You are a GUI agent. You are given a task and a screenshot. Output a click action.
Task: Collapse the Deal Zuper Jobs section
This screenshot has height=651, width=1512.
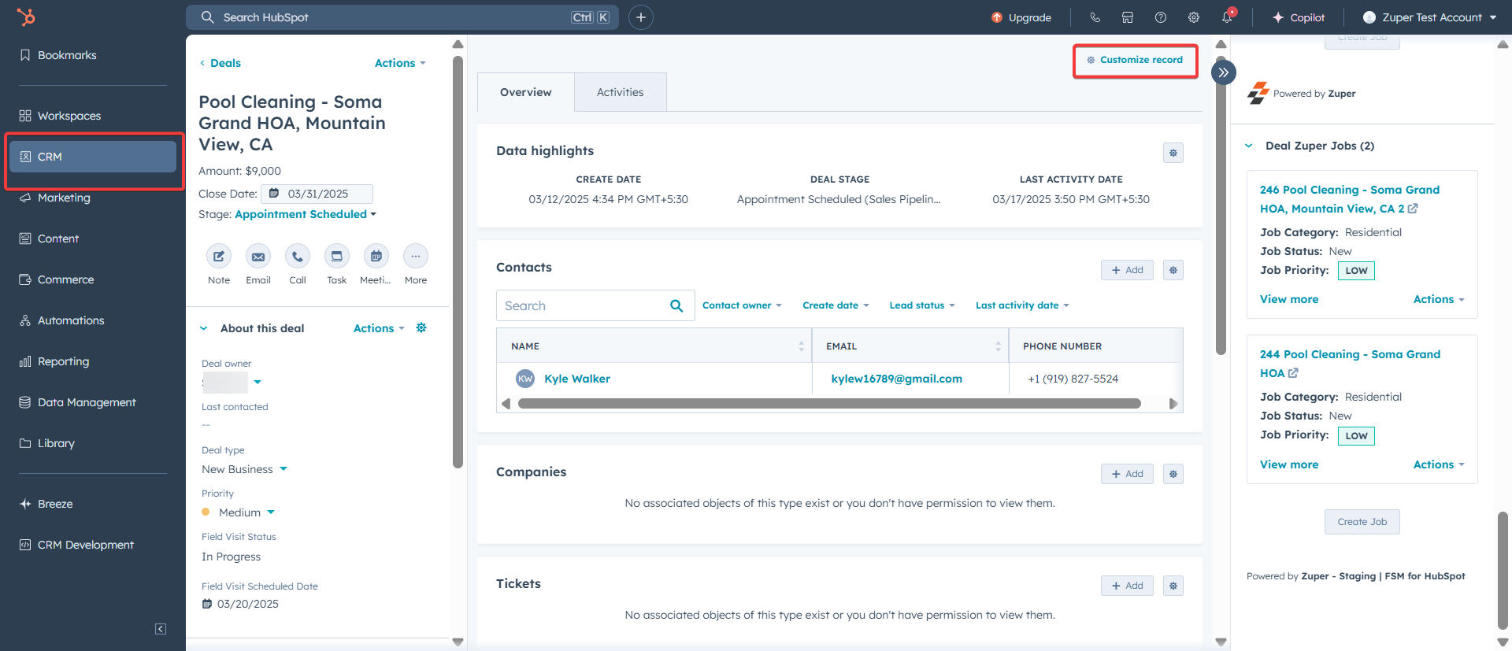point(1248,146)
